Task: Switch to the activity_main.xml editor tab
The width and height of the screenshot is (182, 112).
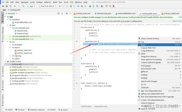Action: pyautogui.click(x=83, y=13)
